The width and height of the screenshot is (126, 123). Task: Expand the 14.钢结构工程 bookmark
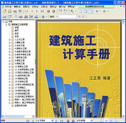tap(9, 79)
